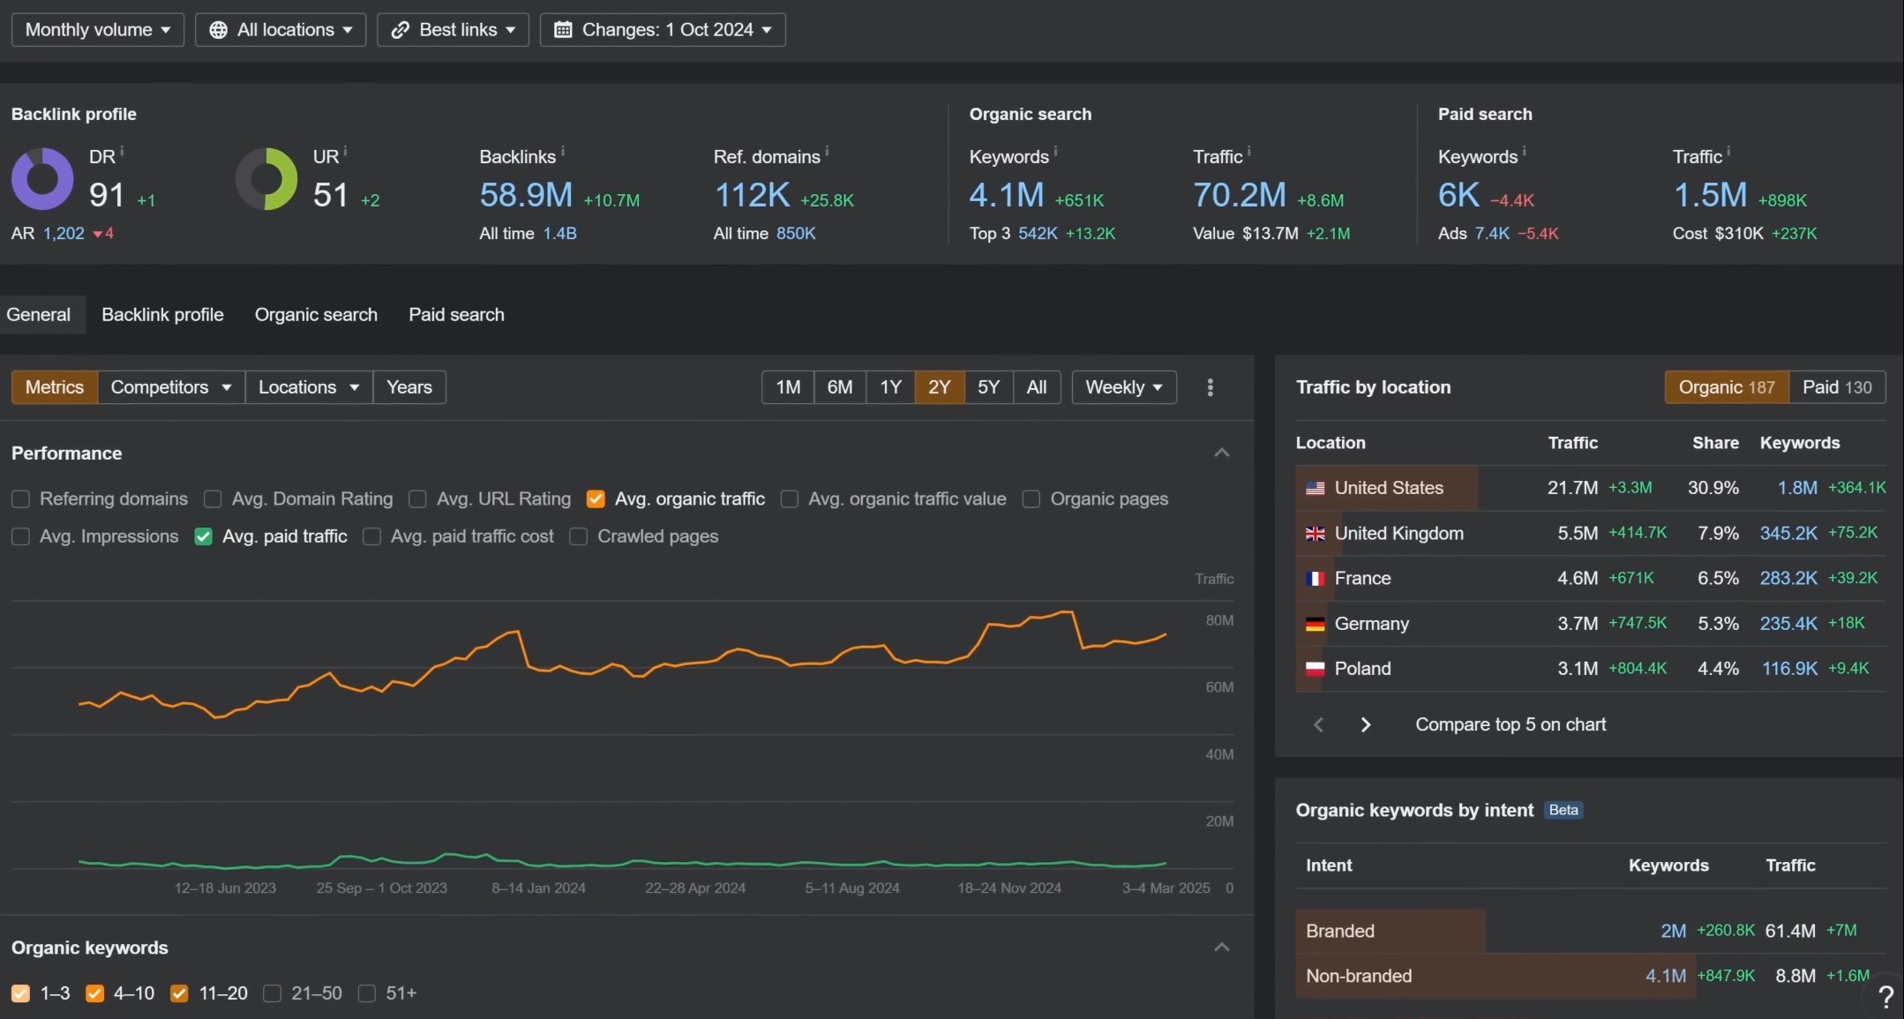The image size is (1904, 1019).
Task: Open the AR 1,202 rank link
Action: click(x=64, y=234)
